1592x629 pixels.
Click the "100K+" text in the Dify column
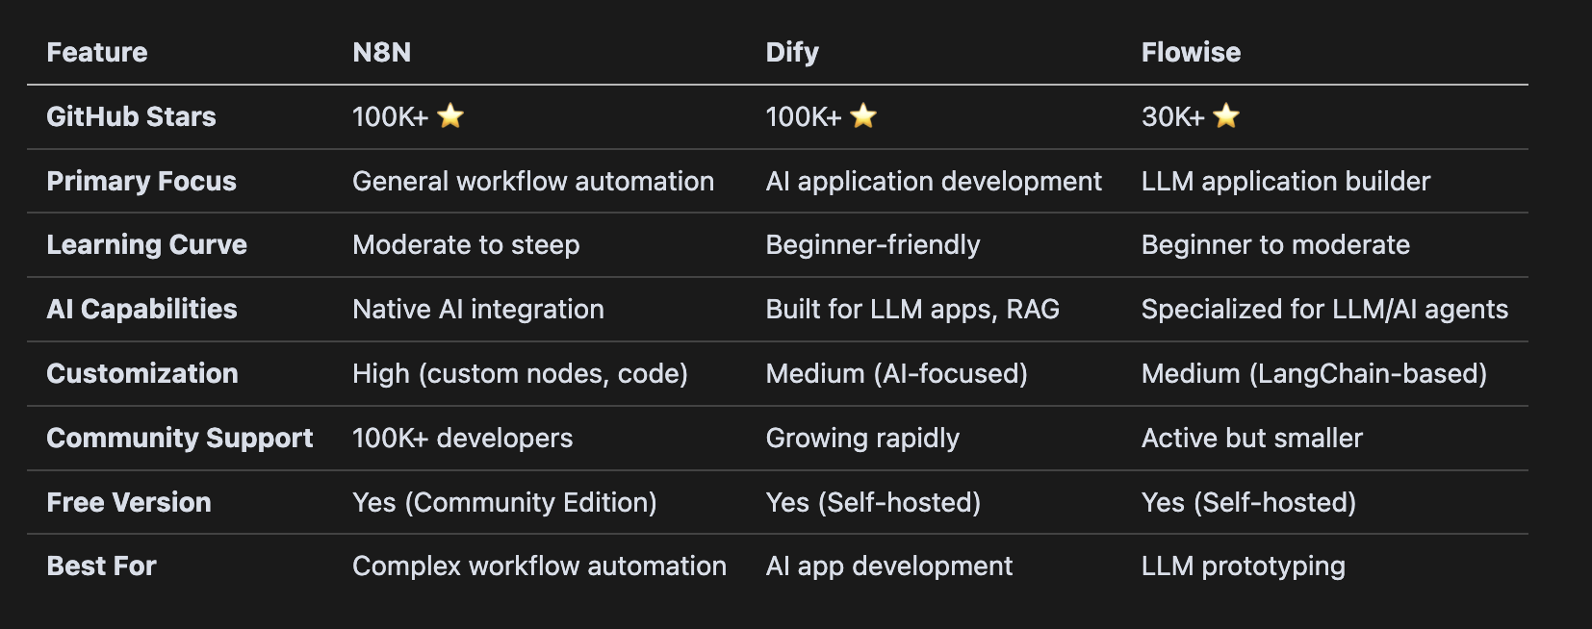click(x=803, y=116)
